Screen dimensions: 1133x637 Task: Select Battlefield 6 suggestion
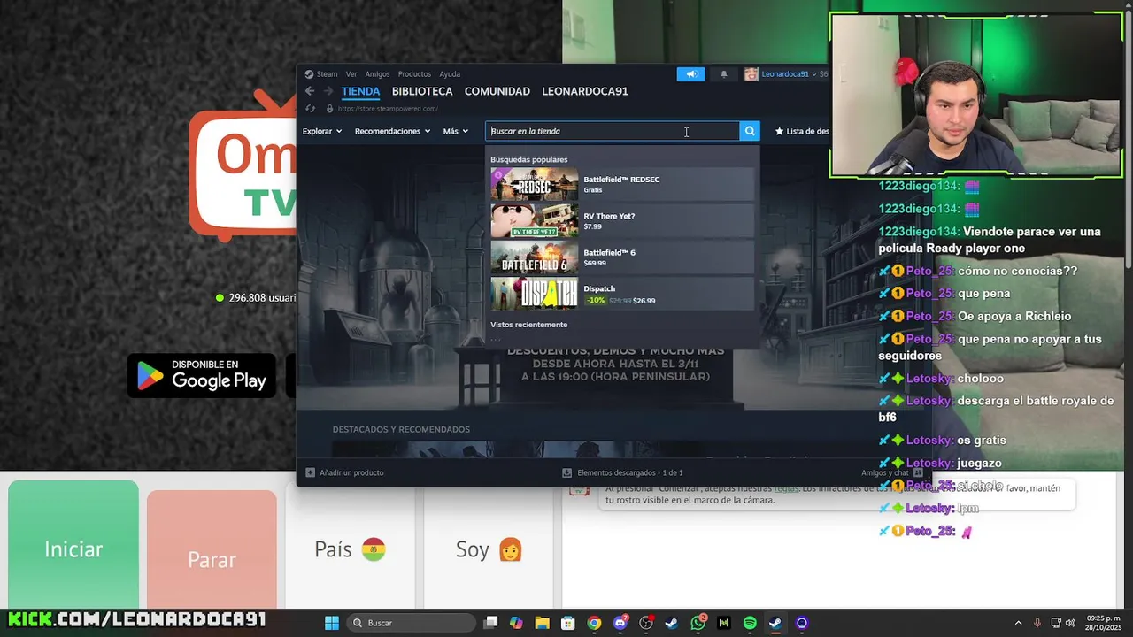[x=622, y=257]
